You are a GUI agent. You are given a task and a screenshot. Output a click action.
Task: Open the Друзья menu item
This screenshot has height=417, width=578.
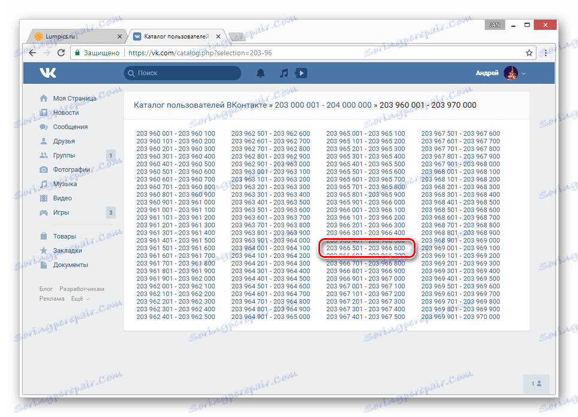click(64, 141)
